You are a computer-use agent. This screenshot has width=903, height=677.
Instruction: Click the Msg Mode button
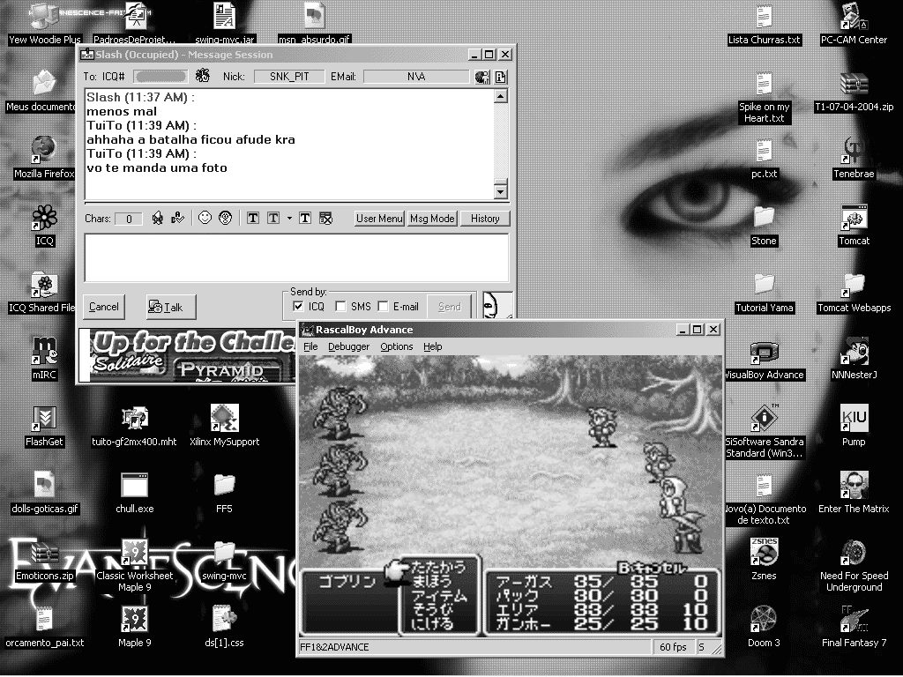pos(432,219)
